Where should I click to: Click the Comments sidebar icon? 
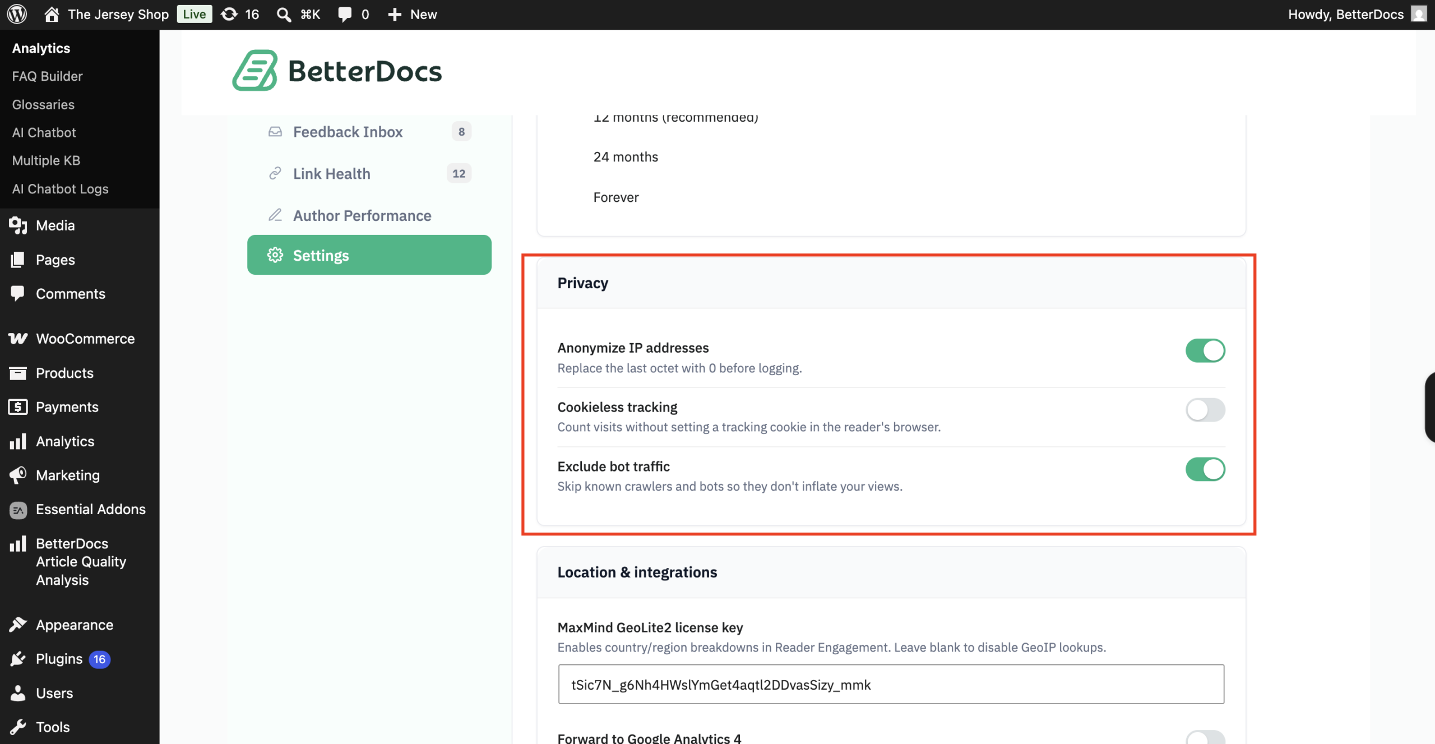[18, 294]
